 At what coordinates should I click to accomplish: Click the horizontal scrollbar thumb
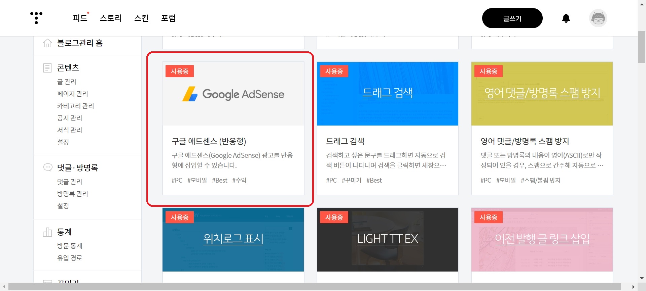pos(315,287)
